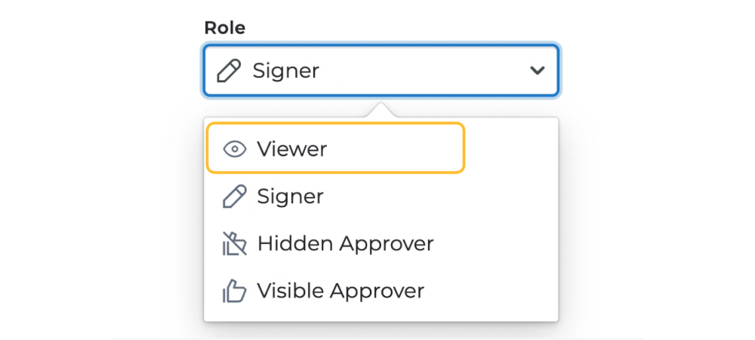Click the thumbs-up icon for Visible Approver
This screenshot has width=755, height=340.
[x=235, y=290]
